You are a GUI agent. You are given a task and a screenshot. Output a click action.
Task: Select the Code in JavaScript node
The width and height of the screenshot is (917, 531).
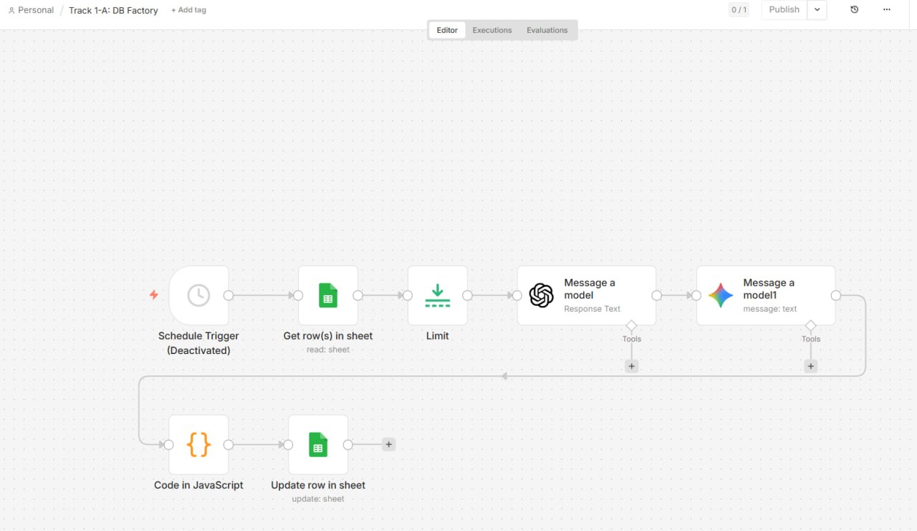click(198, 444)
